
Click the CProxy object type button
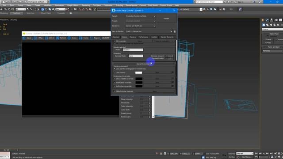[268, 43]
